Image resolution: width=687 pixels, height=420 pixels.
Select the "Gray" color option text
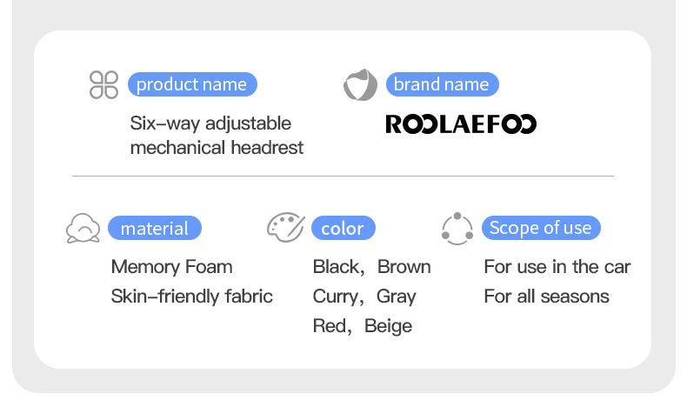pyautogui.click(x=397, y=297)
